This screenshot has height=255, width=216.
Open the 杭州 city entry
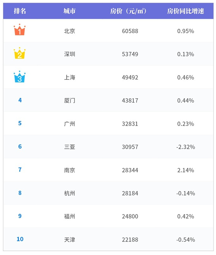click(70, 193)
